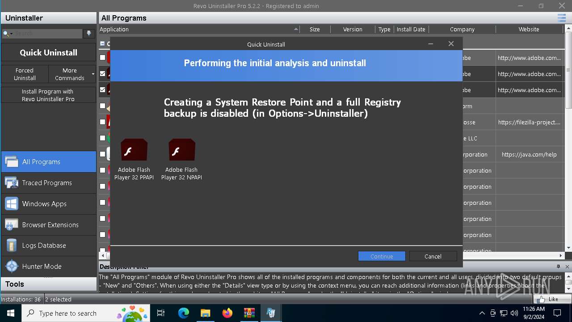Tick the checkbox in the 'e LLC' row
This screenshot has width=572, height=322.
point(103,138)
